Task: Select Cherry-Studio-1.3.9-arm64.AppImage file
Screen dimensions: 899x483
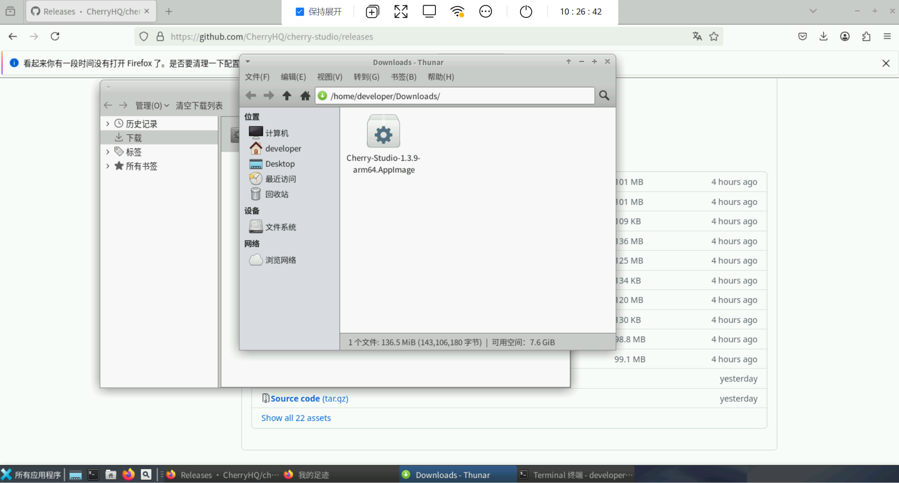Action: 383,145
